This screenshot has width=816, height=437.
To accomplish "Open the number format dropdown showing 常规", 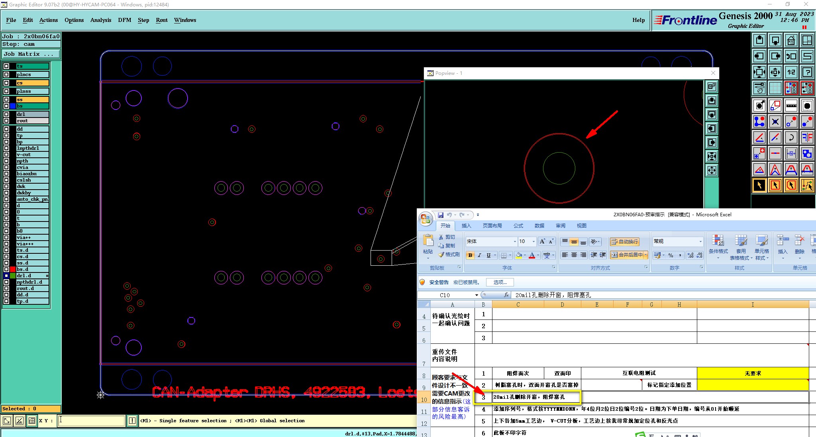I will coord(700,241).
